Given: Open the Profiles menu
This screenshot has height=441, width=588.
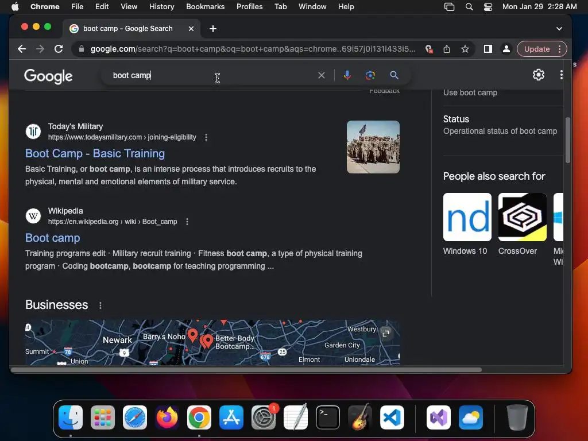Looking at the screenshot, I should pos(249,6).
